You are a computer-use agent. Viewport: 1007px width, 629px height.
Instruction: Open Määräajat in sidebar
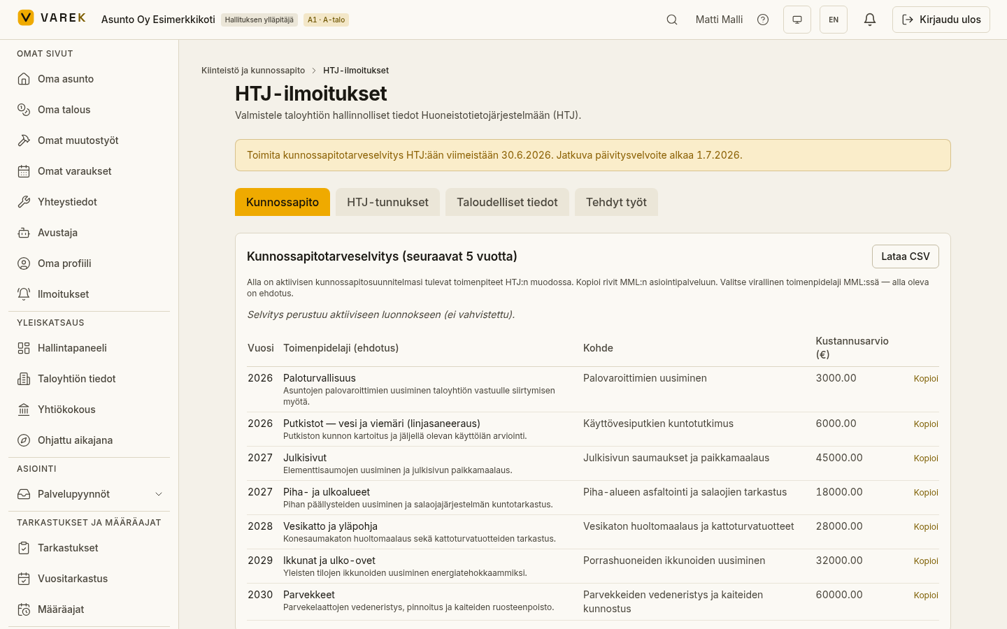point(89,609)
